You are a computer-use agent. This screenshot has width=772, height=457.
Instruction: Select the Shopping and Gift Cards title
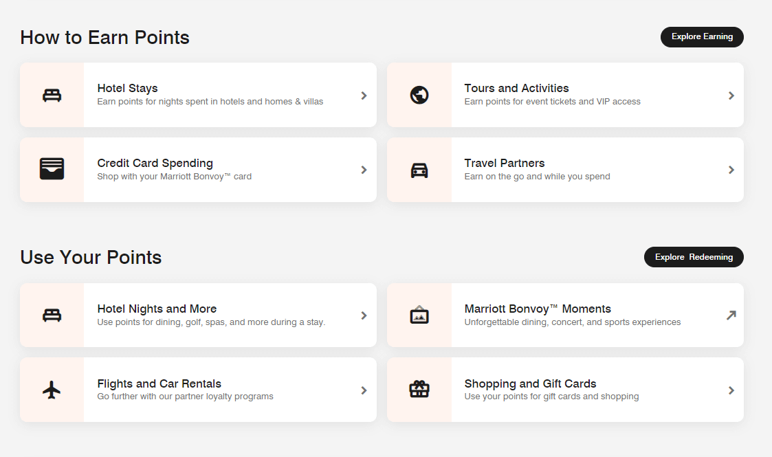(x=530, y=383)
